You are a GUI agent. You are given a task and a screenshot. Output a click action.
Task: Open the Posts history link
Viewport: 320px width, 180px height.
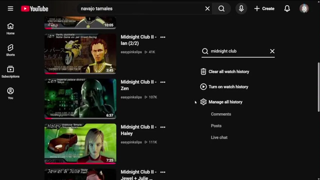216,126
